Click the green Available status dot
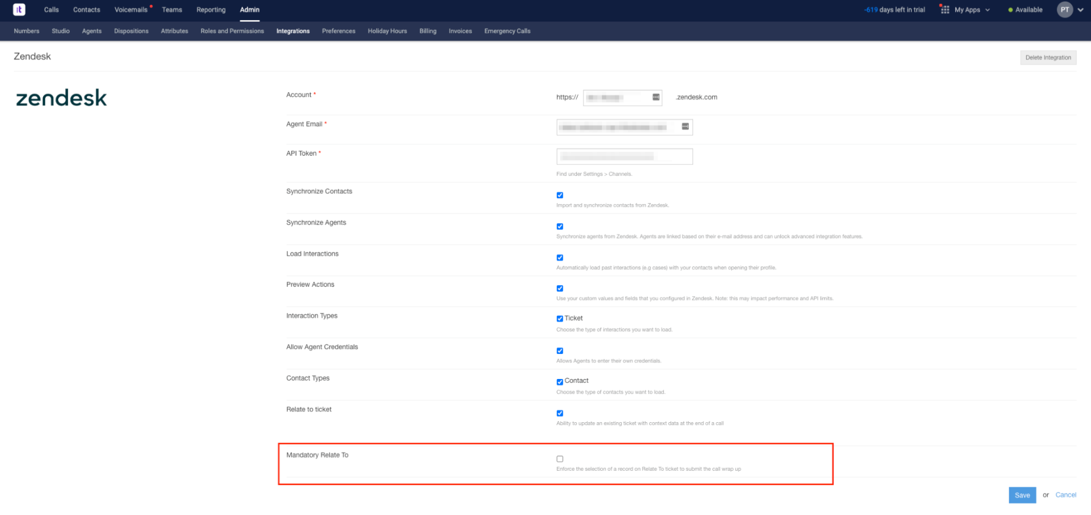The width and height of the screenshot is (1091, 515). coord(1010,10)
